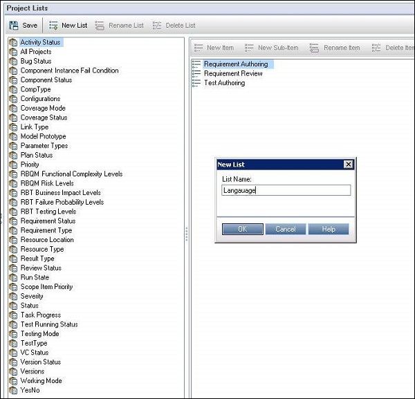The width and height of the screenshot is (415, 399).
Task: Select the Component Status list
Action: (46, 80)
